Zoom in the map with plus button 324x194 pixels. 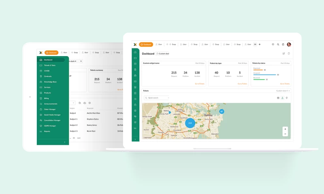coord(285,129)
